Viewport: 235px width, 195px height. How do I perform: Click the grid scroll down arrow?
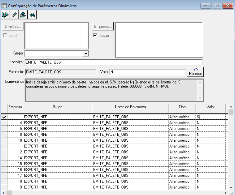(x=231, y=187)
